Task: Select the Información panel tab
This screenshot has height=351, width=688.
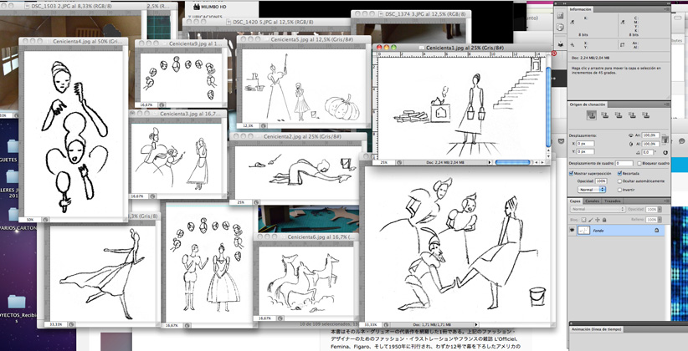Action: [581, 9]
